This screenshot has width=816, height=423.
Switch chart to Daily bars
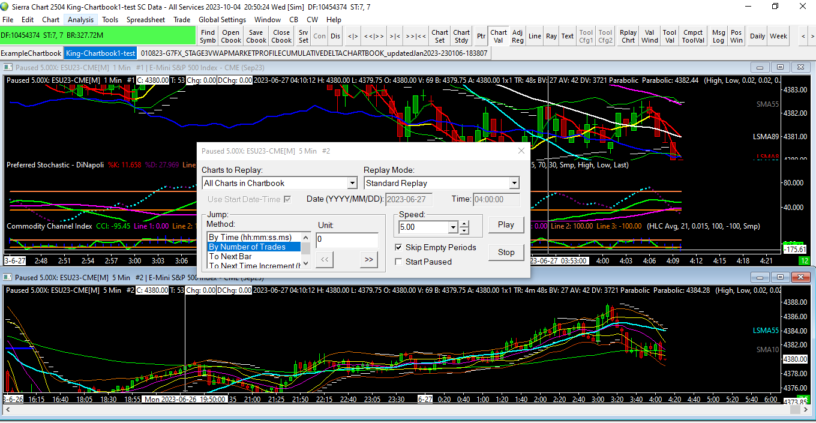point(757,36)
